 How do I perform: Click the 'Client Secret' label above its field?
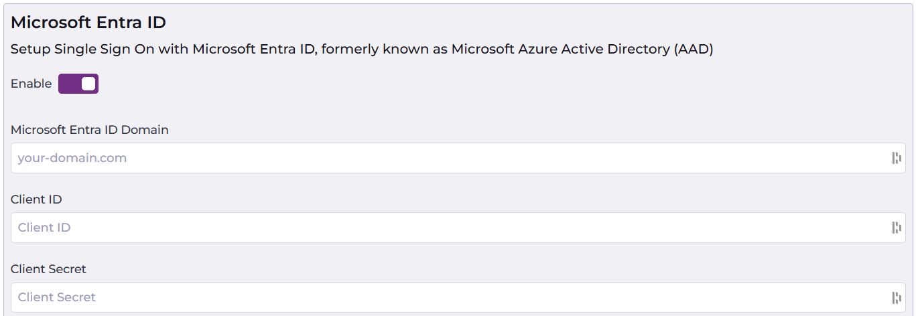48,269
